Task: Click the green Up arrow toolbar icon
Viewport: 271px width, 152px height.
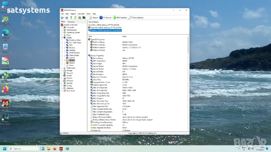Action: click(x=71, y=18)
